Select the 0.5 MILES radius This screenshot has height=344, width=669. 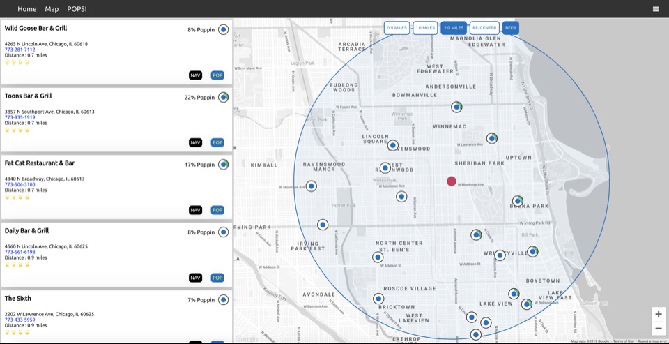point(397,28)
